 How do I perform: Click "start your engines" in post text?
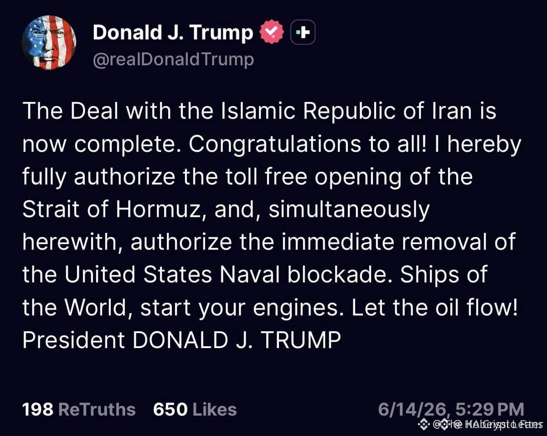tap(243, 308)
